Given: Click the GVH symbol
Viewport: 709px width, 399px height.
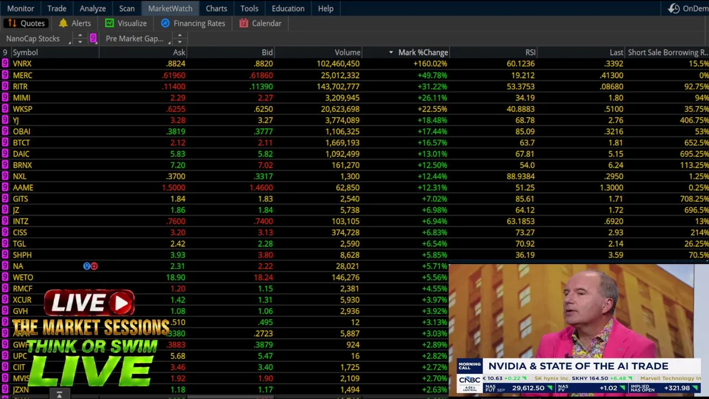Looking at the screenshot, I should (x=20, y=311).
